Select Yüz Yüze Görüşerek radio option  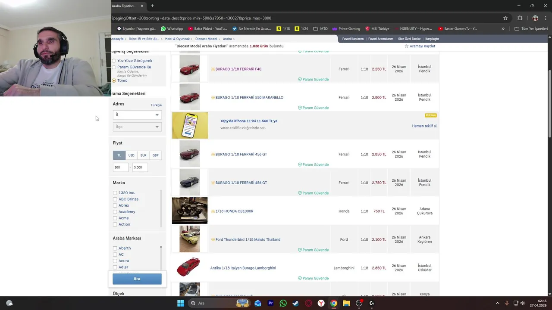114,61
